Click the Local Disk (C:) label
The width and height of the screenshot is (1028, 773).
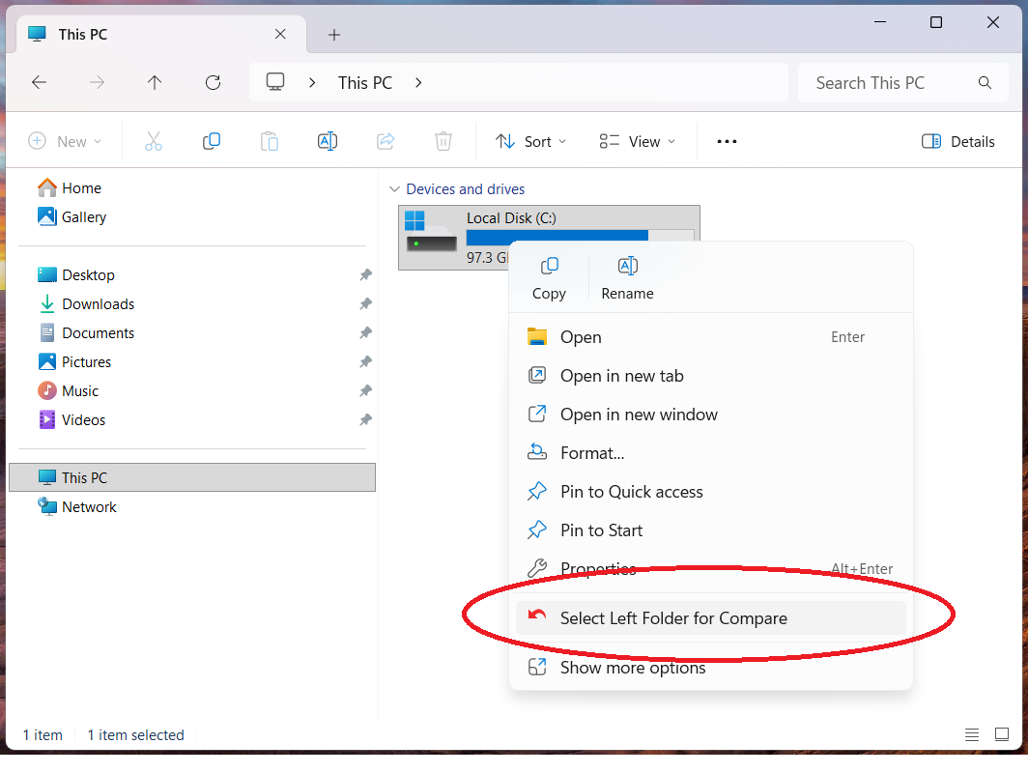pos(511,217)
